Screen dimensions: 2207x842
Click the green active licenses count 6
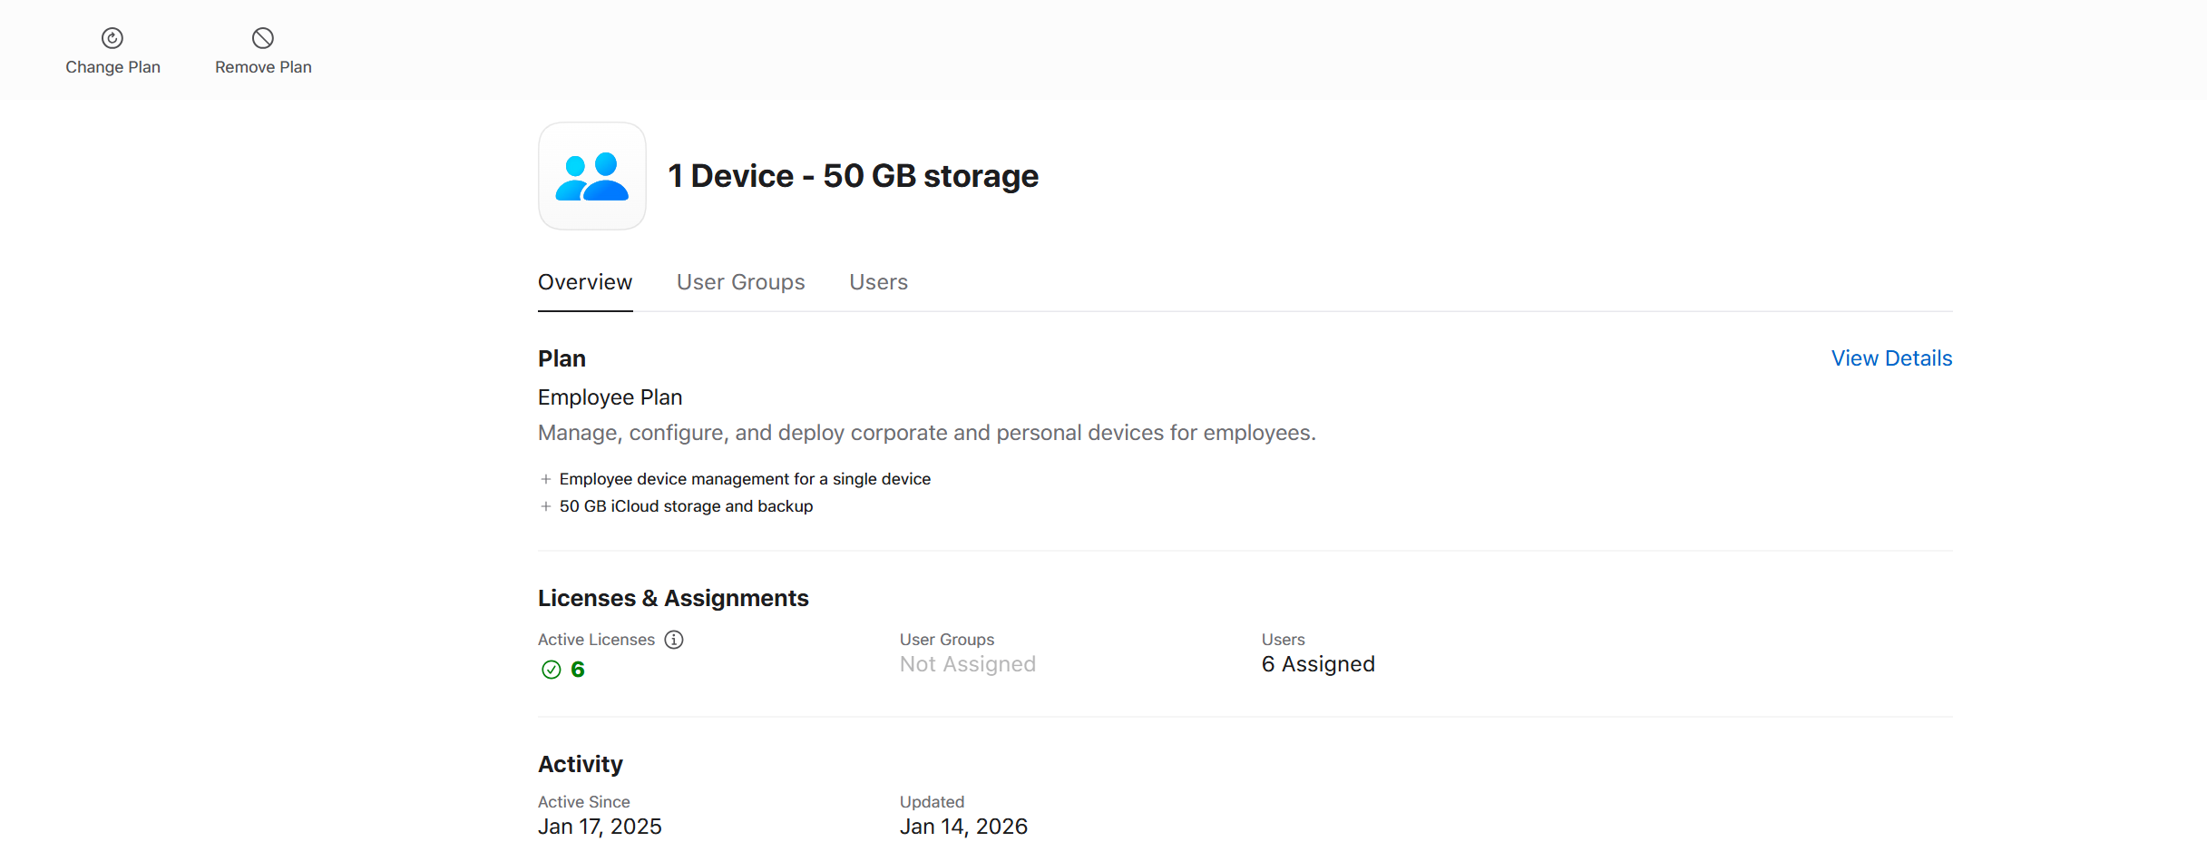point(577,670)
